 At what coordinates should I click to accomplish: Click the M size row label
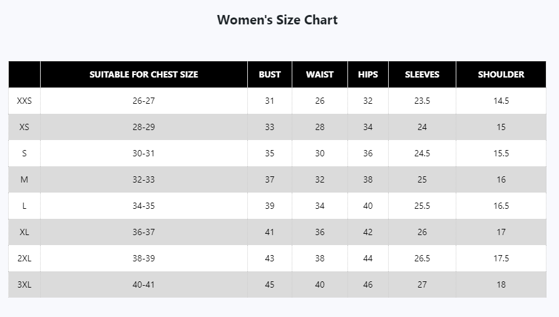24,179
